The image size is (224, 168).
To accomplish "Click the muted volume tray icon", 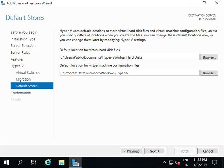I will click(177, 162).
